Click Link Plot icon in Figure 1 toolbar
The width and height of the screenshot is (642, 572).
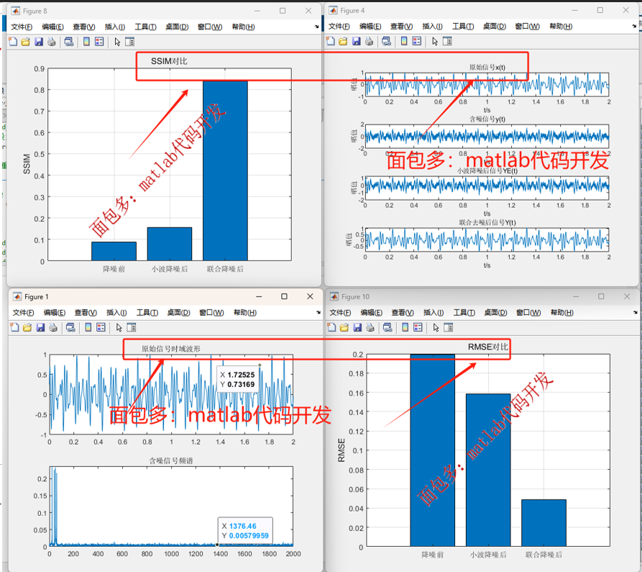point(70,327)
